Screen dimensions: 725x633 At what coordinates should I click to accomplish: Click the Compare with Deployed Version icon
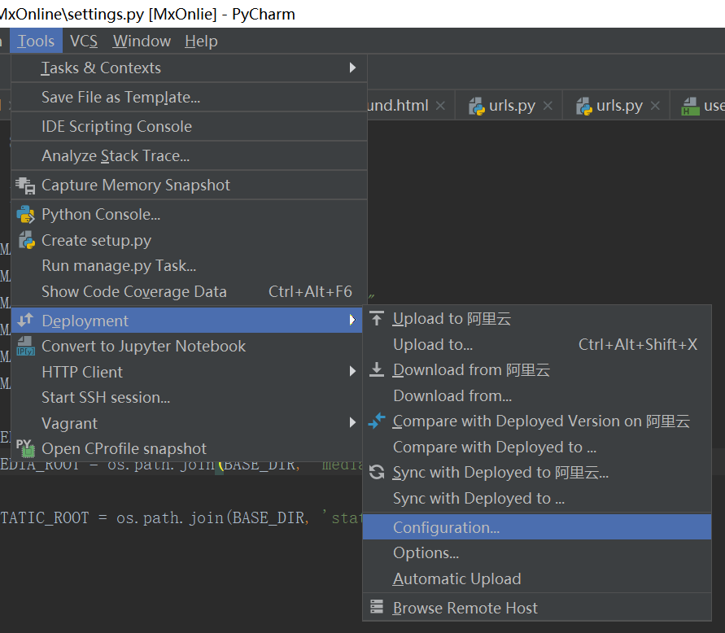[377, 421]
